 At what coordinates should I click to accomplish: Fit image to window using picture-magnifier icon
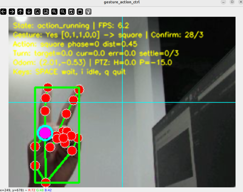coord(46,12)
